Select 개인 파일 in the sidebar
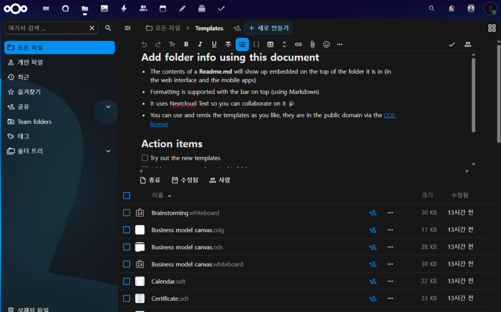Viewport: 501px width, 312px height. (30, 62)
